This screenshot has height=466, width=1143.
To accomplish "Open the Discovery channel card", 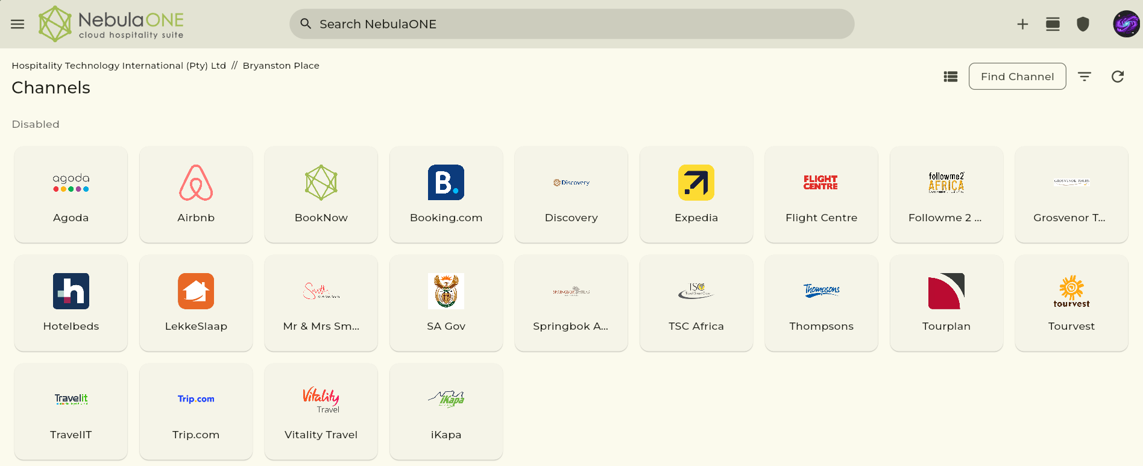I will 571,195.
